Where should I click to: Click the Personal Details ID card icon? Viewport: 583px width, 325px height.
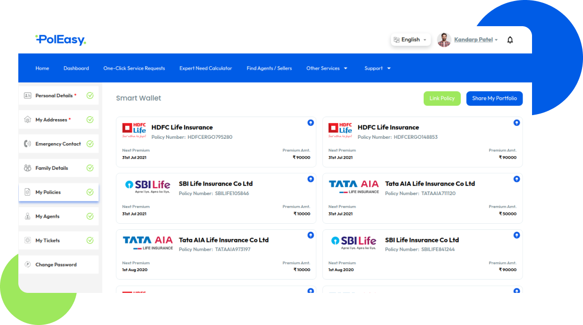pos(28,95)
